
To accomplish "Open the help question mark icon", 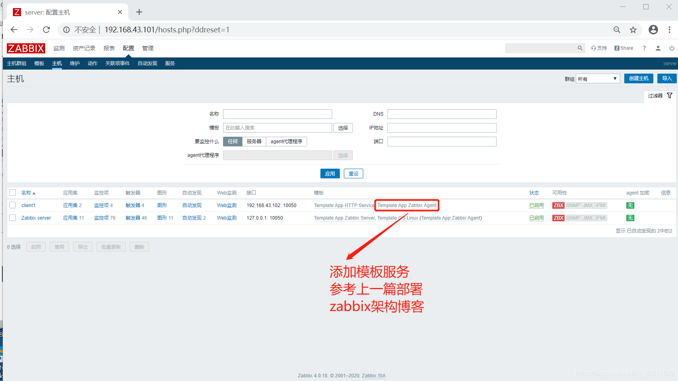I will click(644, 48).
